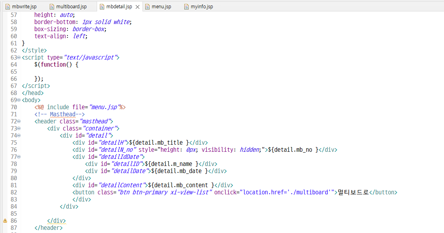Click the Masthead comment on line 71
Viewport: 444px width, 233px height.
(60, 114)
